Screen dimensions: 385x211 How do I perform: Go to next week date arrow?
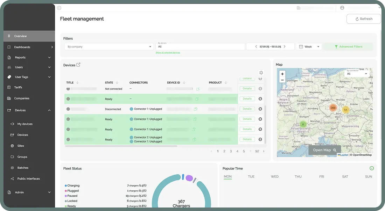[285, 46]
